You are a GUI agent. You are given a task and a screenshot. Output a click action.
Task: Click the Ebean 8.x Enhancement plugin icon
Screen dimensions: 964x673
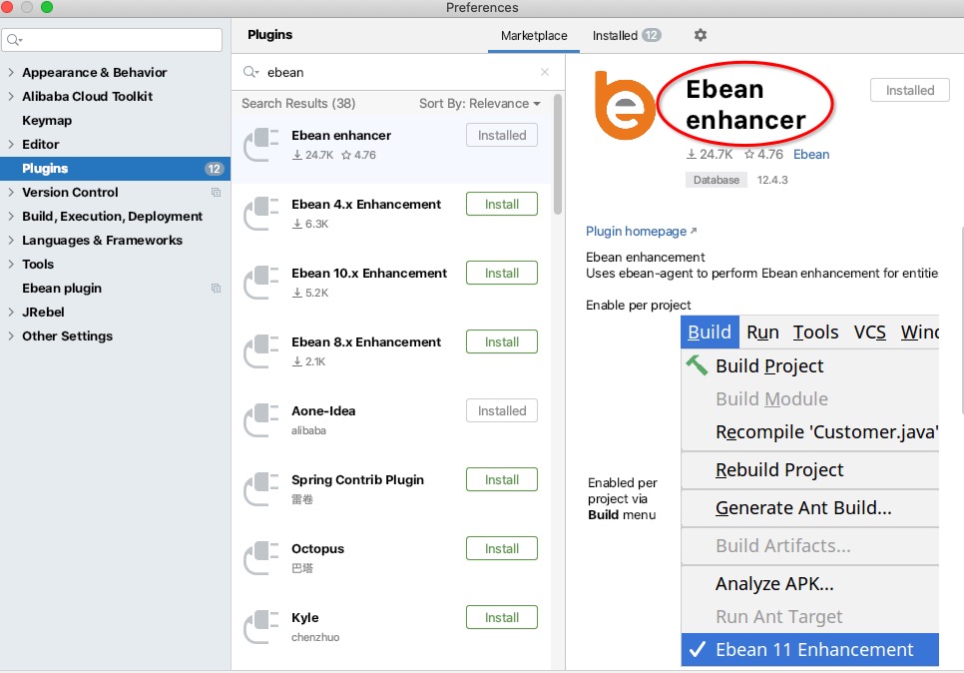tap(261, 351)
